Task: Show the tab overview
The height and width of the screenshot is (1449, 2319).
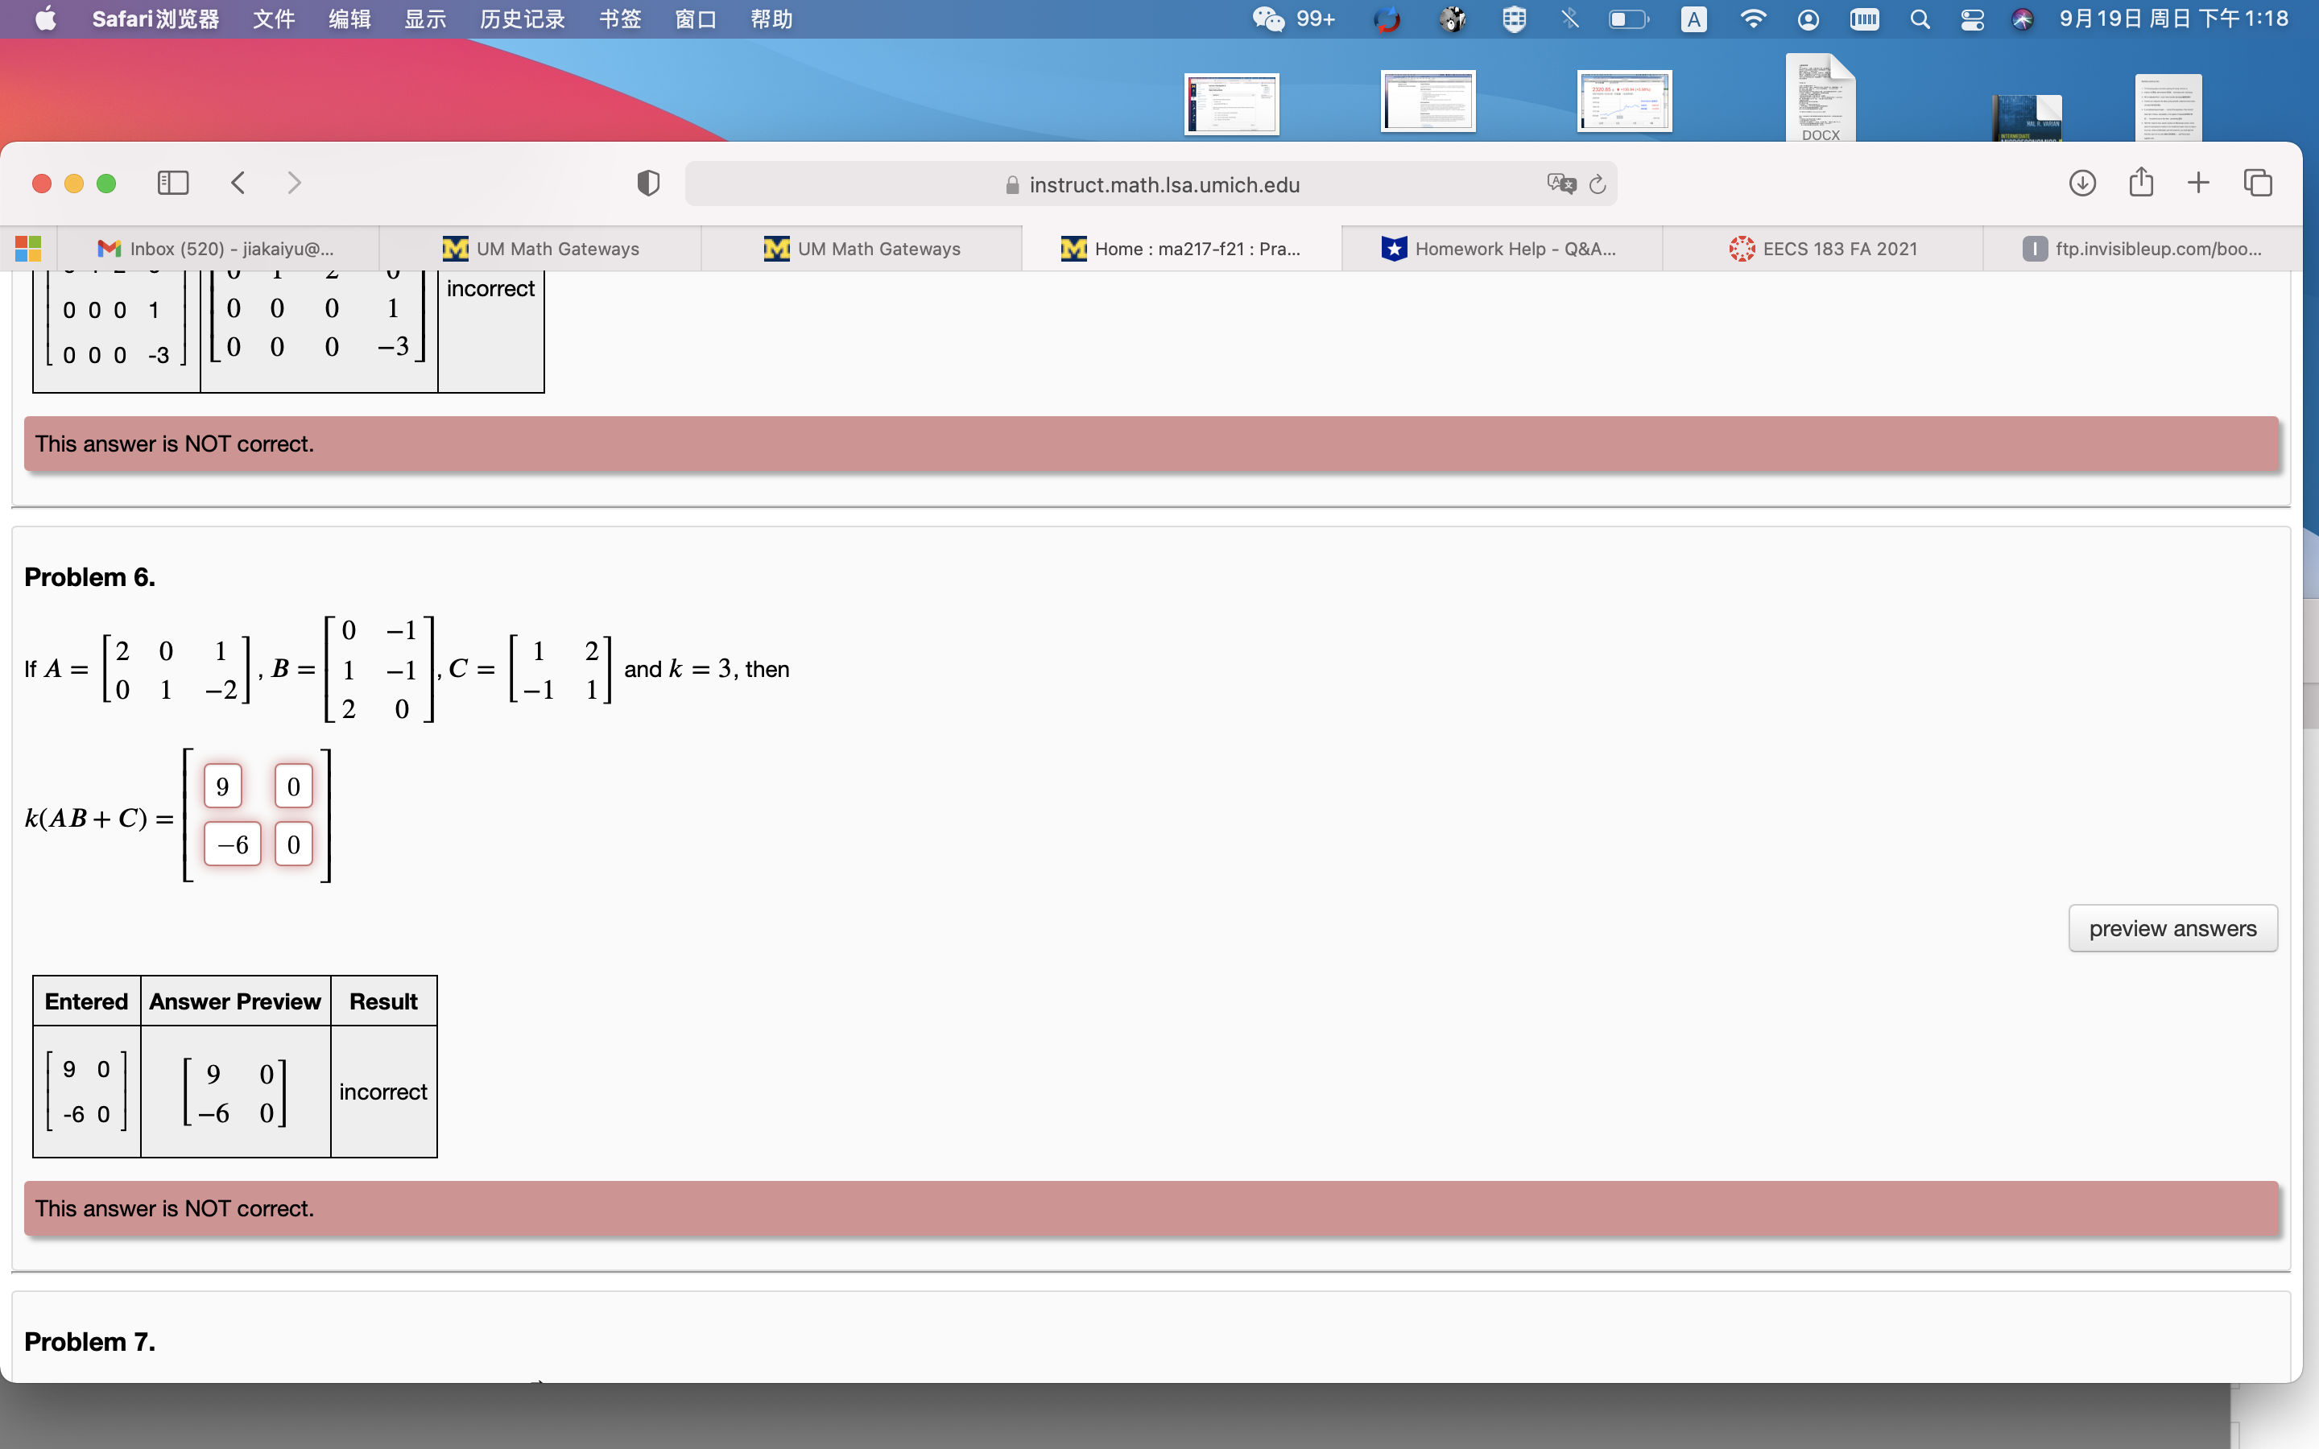Action: pos(2258,183)
